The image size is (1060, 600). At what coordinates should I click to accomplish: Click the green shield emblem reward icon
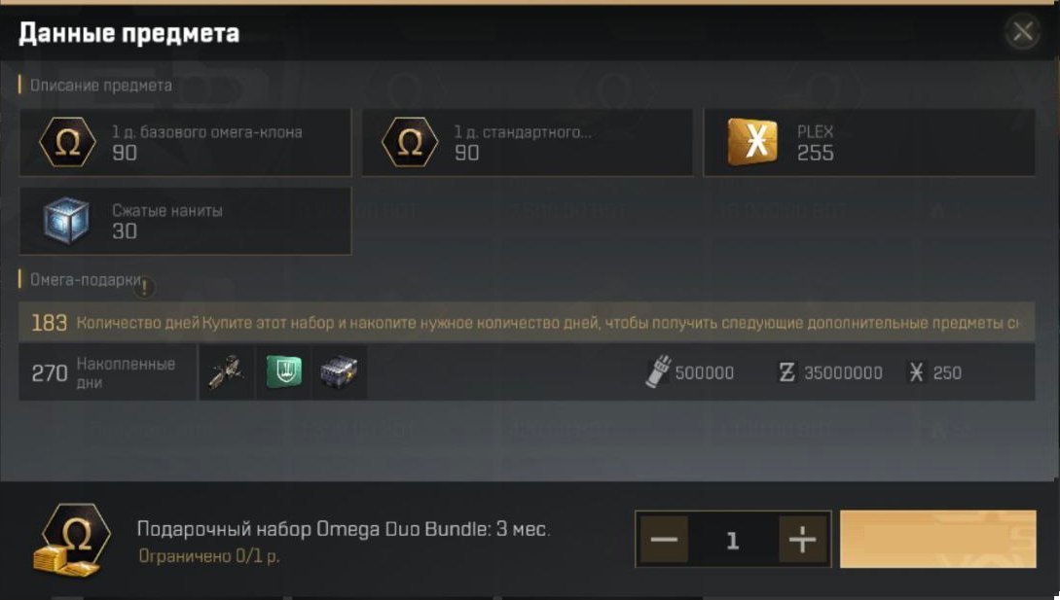point(284,371)
